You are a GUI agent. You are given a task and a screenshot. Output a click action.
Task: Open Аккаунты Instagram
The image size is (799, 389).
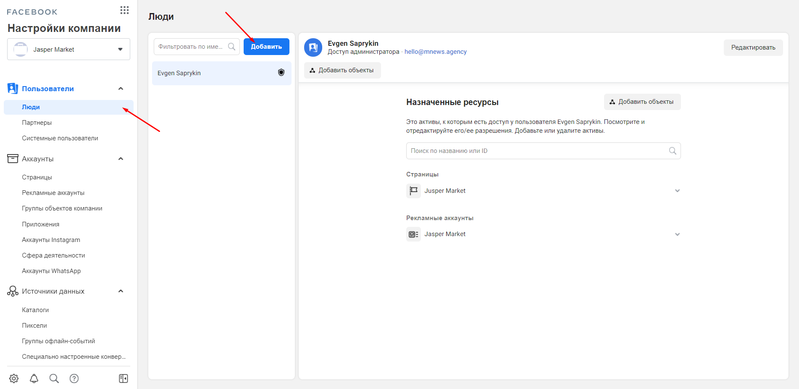point(51,240)
